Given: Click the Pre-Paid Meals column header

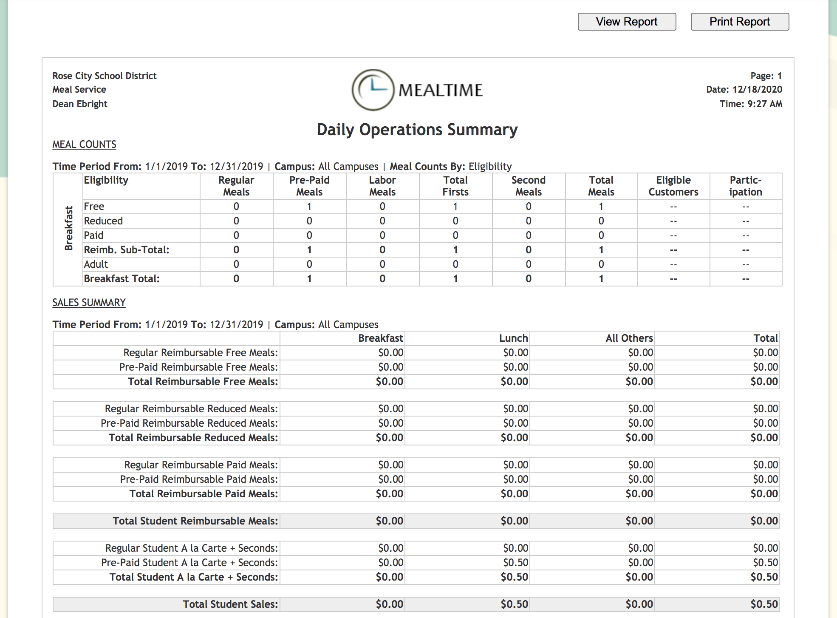Looking at the screenshot, I should coord(309,186).
